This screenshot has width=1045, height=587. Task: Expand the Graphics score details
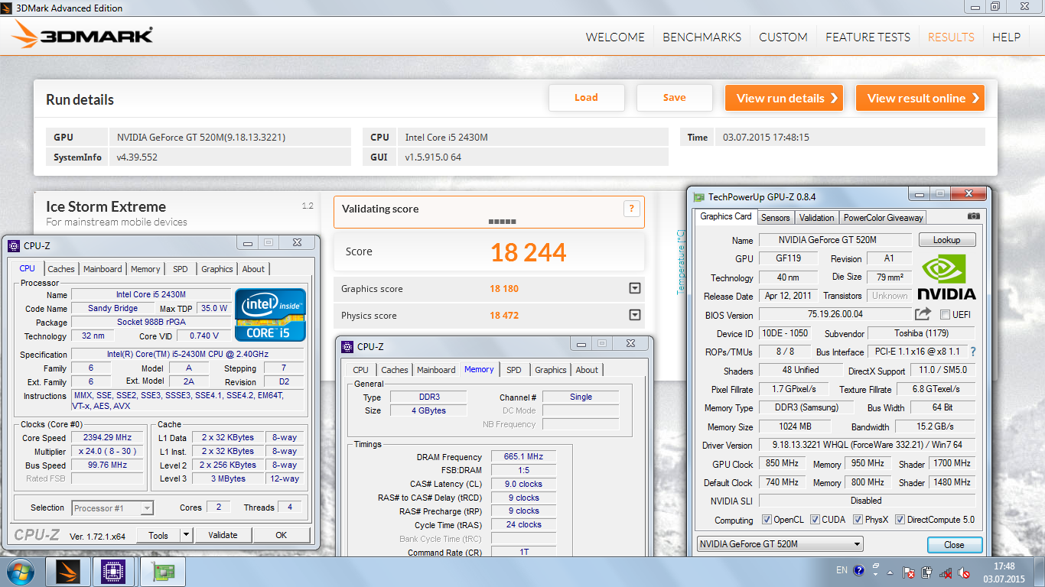pos(634,289)
